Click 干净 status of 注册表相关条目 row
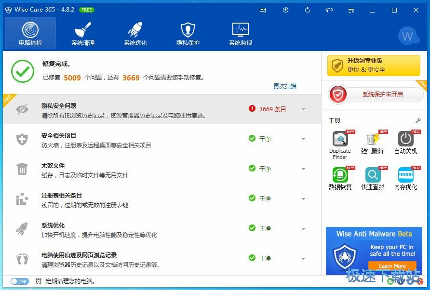This screenshot has height=290, width=430. [x=260, y=199]
